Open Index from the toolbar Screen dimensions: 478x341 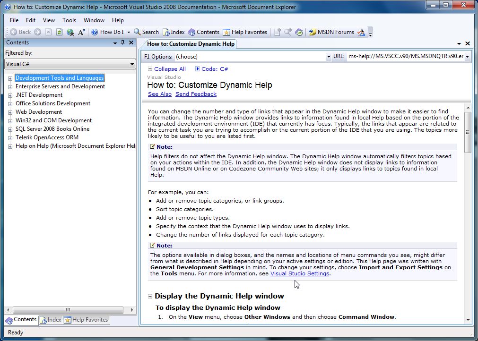pos(174,32)
